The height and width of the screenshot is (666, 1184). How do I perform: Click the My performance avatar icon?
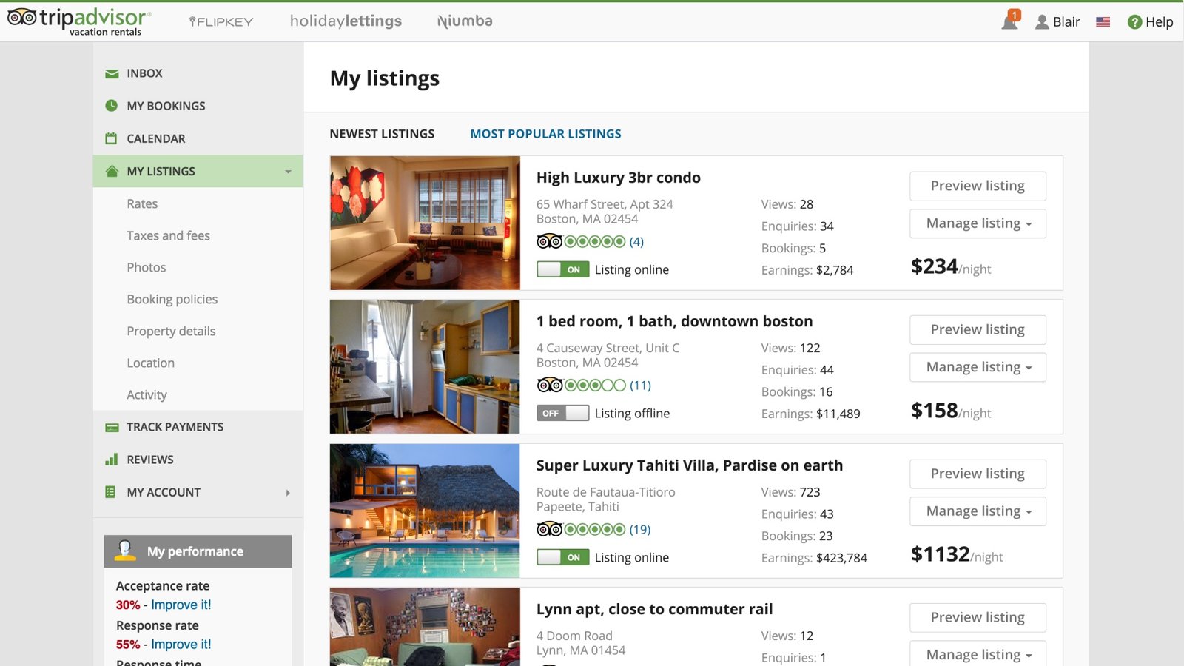(125, 551)
